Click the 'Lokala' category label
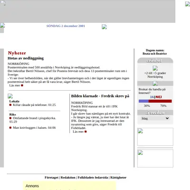190x190 pixels. coord(14,101)
